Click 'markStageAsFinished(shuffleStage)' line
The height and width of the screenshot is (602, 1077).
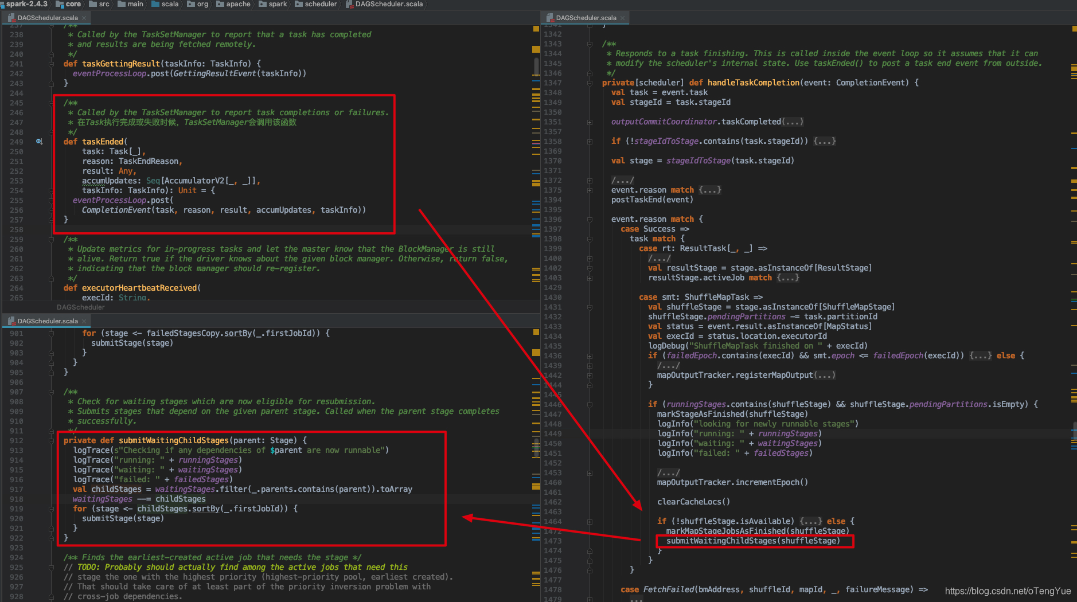(x=732, y=414)
